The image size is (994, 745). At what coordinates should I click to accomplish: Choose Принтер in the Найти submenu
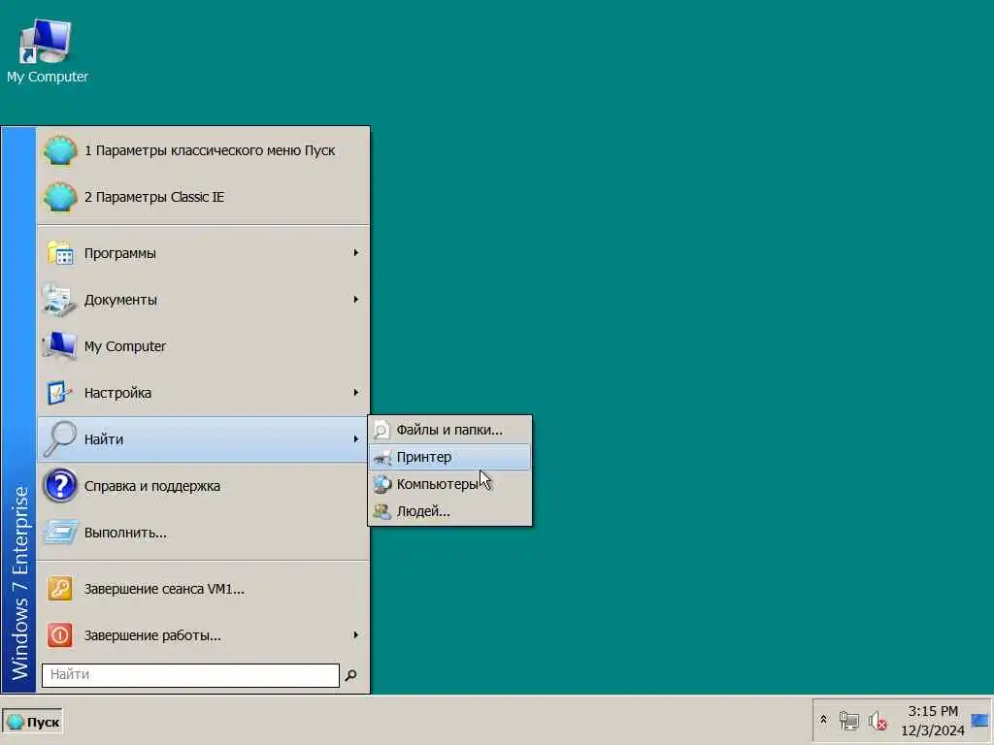pyautogui.click(x=450, y=458)
